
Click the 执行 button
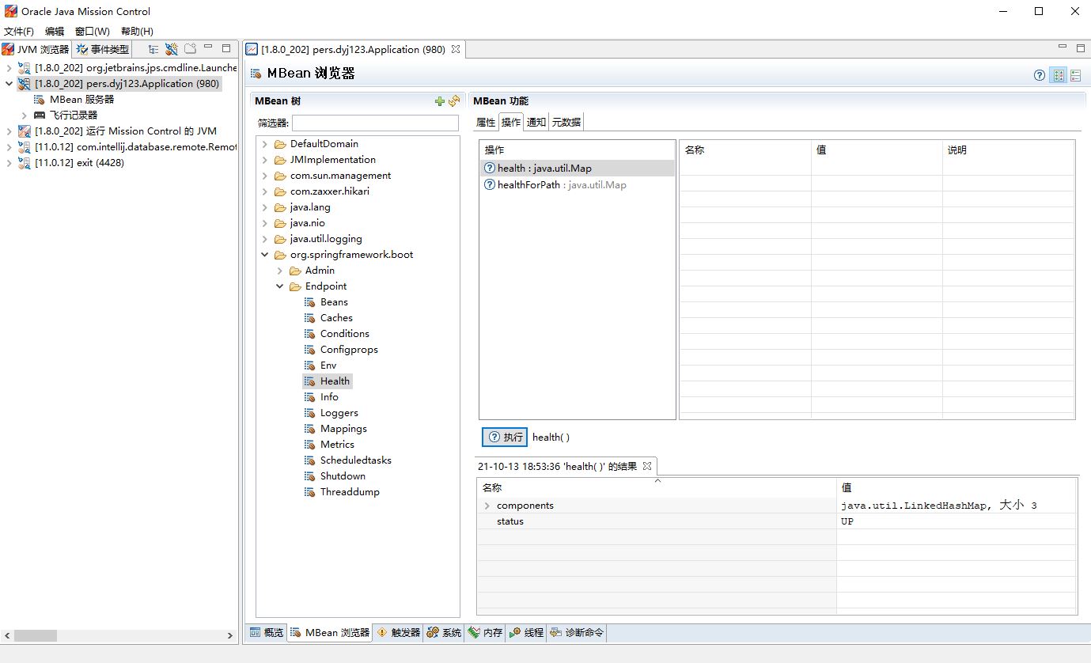(x=510, y=437)
